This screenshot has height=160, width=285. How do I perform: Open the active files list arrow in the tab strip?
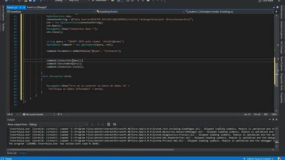[274, 8]
